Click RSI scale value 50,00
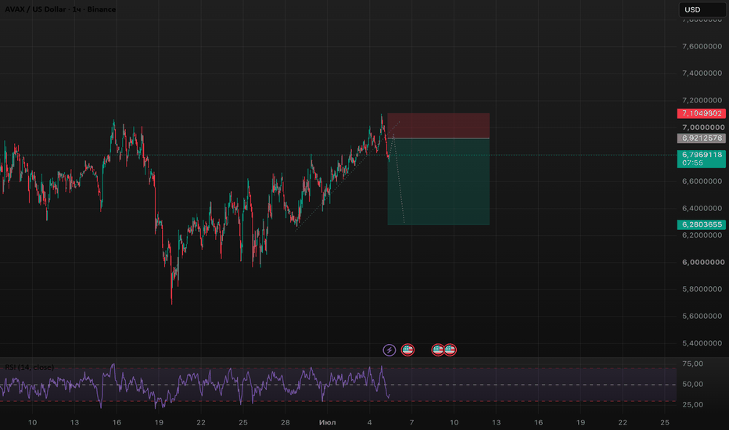 click(693, 384)
